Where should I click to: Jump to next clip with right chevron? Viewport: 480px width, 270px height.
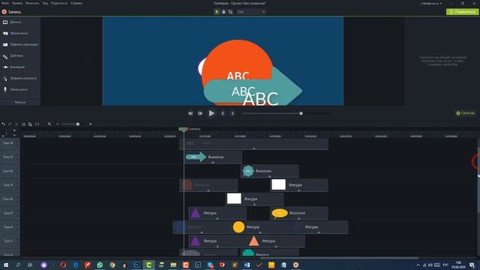(x=232, y=113)
